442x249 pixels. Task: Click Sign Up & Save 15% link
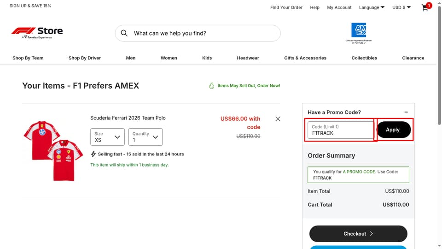click(30, 6)
